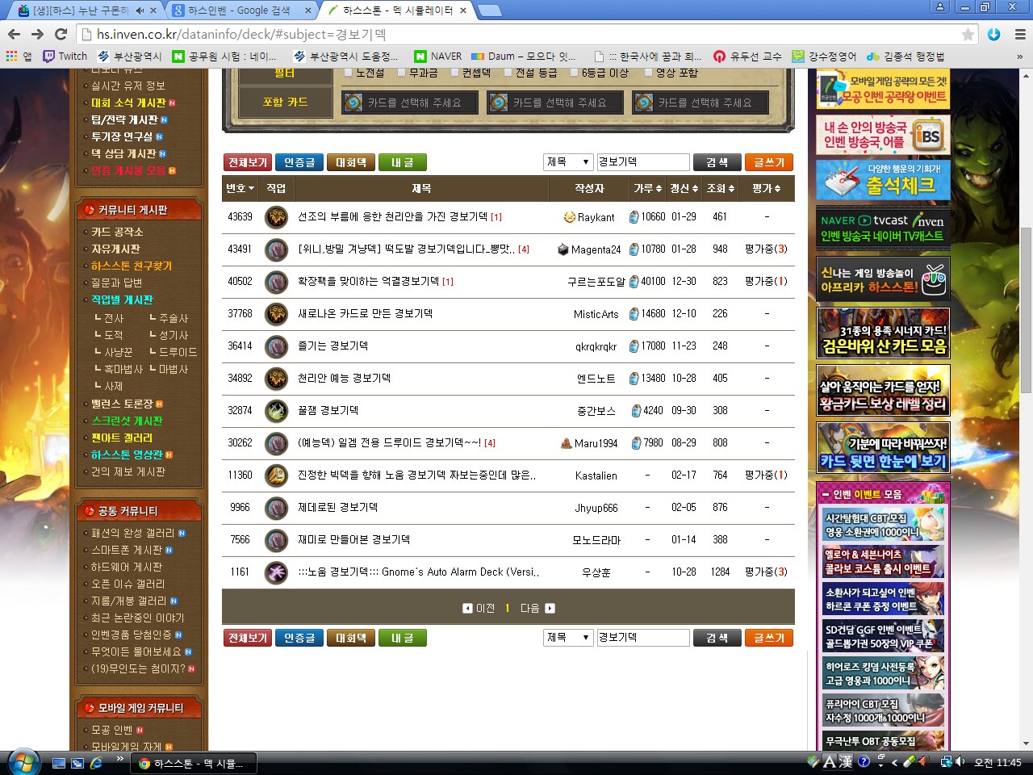
Task: Click the Twitch bookmark icon
Action: click(49, 57)
